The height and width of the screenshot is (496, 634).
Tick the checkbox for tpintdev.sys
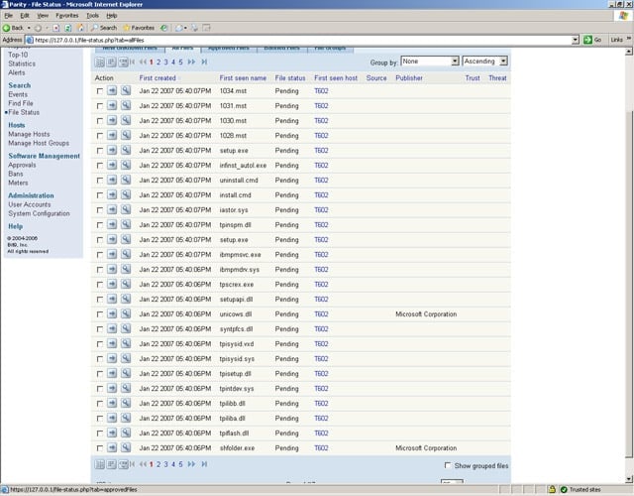[99, 389]
